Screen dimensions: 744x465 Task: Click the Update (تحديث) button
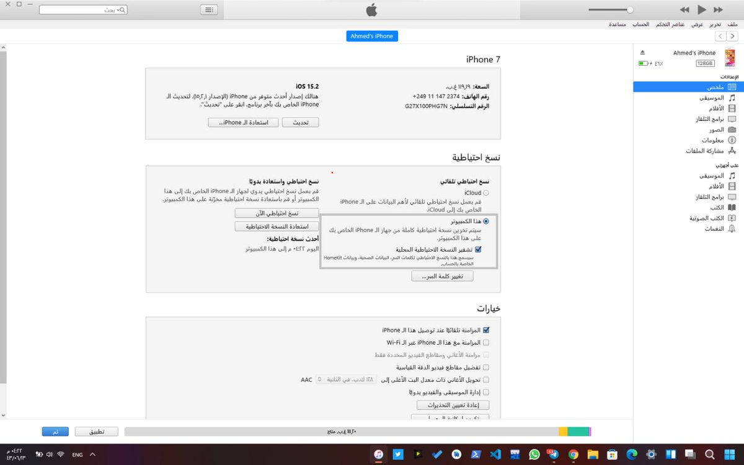(x=301, y=123)
